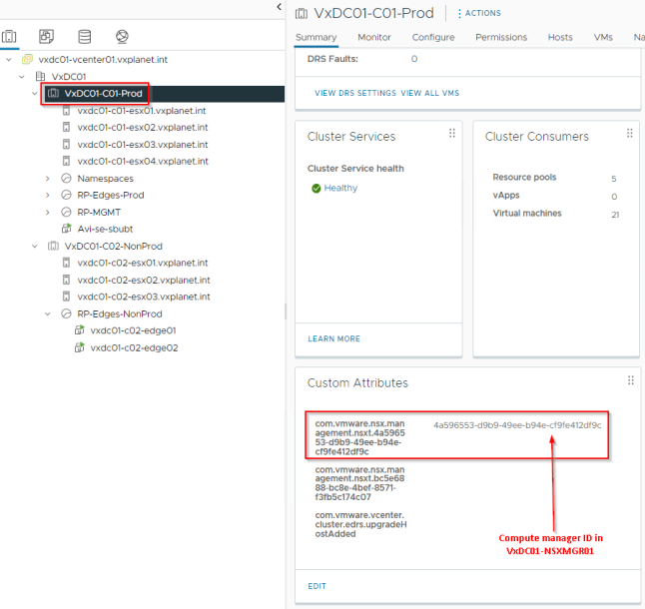Expand the RP-Edges-Prod resource pool

point(48,195)
